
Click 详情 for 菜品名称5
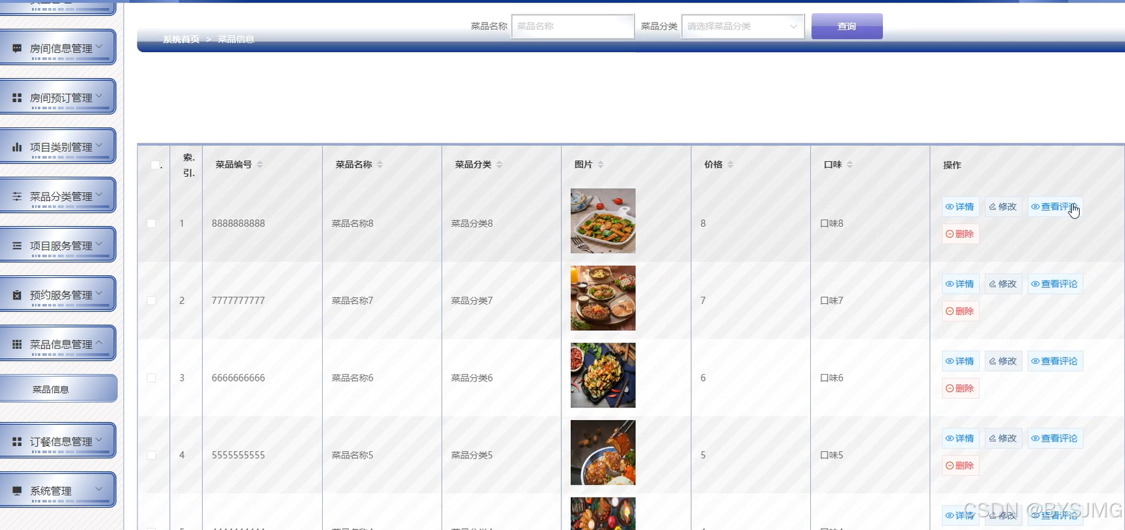(x=960, y=439)
